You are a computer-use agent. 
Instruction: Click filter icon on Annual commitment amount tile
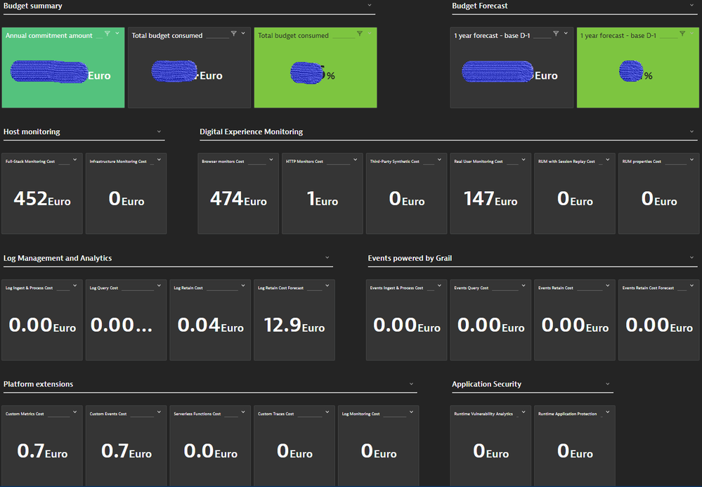tap(108, 34)
